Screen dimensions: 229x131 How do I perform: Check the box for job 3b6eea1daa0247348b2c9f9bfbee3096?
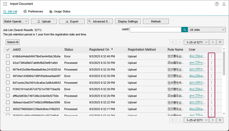(8, 102)
